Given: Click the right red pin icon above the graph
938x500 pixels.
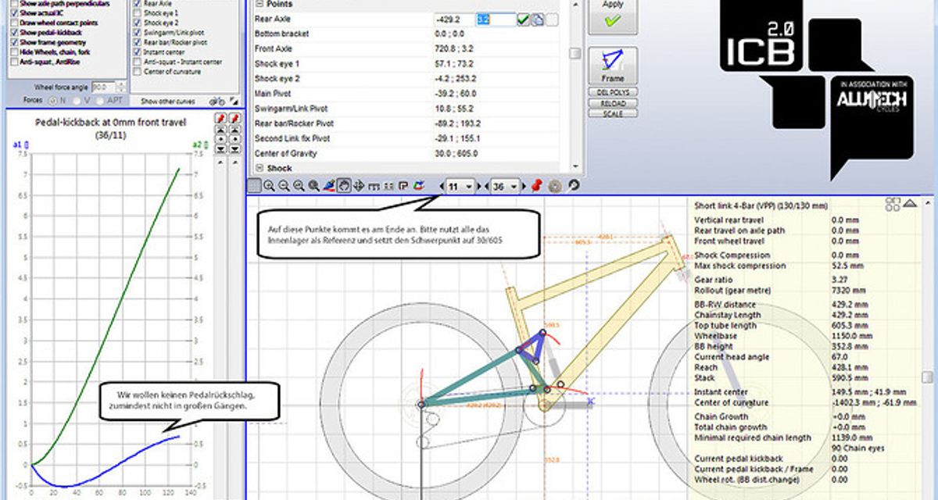Looking at the screenshot, I should 235,118.
